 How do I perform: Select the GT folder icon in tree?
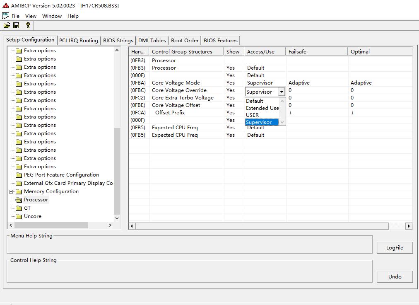point(19,208)
